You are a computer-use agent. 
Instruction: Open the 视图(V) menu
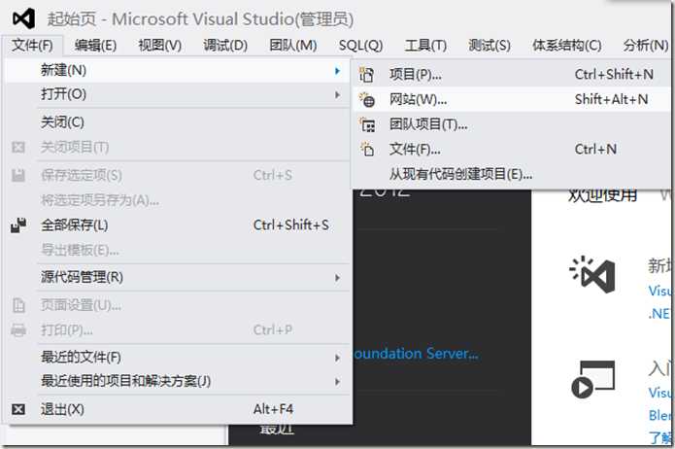160,46
